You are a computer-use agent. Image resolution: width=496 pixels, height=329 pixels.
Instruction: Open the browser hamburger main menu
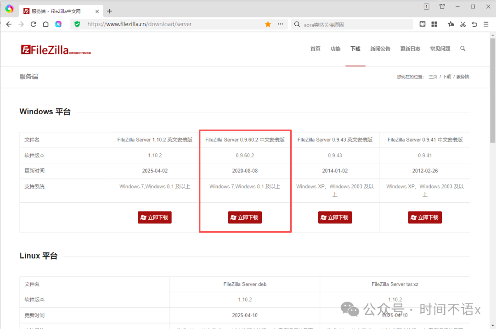point(486,24)
